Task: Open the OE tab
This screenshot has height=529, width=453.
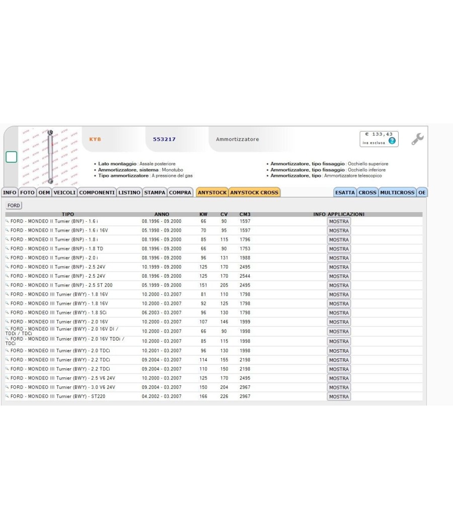Action: point(422,192)
